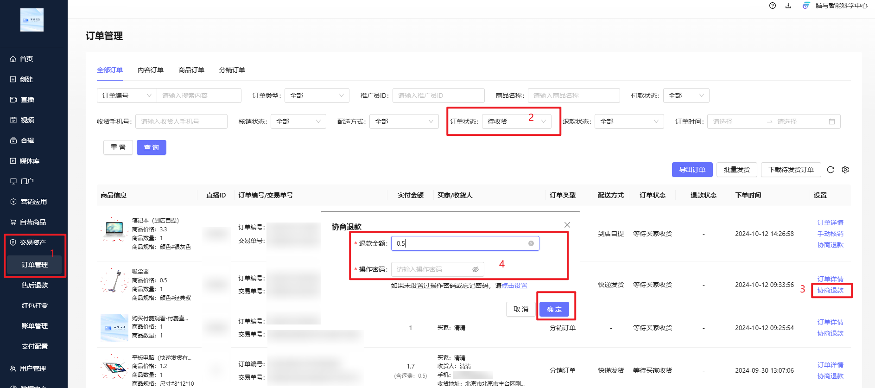Screen dimensions: 875x388
Task: Toggle password visibility eye icon
Action: click(476, 269)
